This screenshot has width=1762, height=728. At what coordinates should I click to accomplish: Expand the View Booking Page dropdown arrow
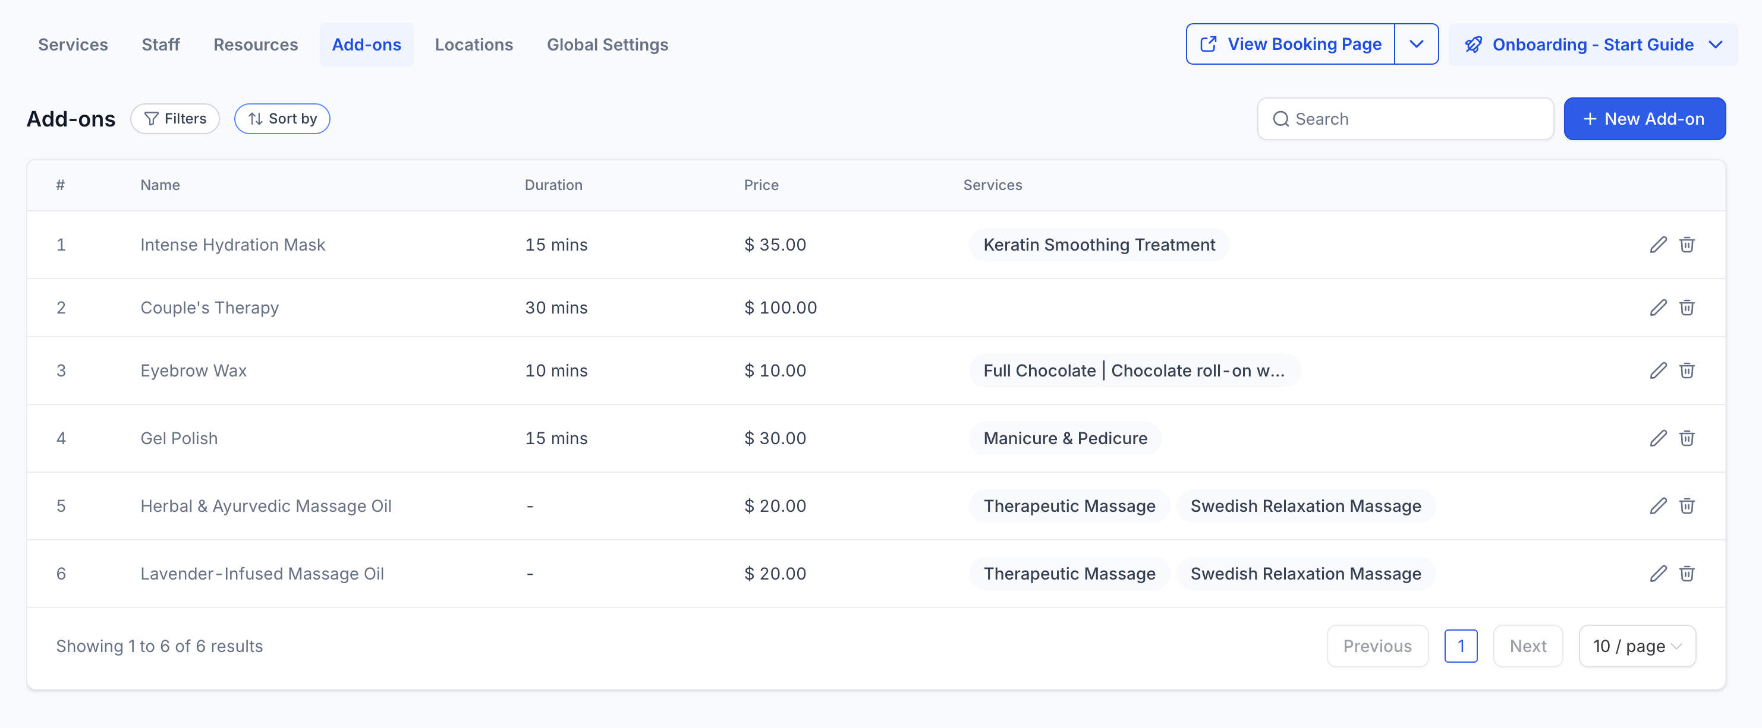point(1416,45)
